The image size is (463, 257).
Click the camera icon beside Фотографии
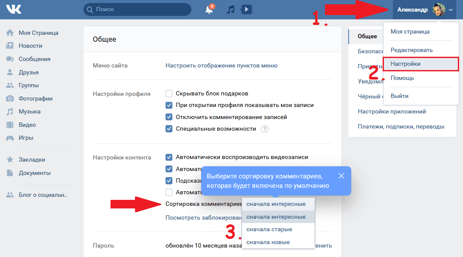tap(10, 98)
